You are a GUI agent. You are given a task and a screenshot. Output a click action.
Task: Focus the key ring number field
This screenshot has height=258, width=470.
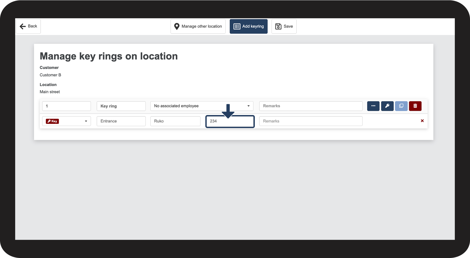[x=66, y=106]
